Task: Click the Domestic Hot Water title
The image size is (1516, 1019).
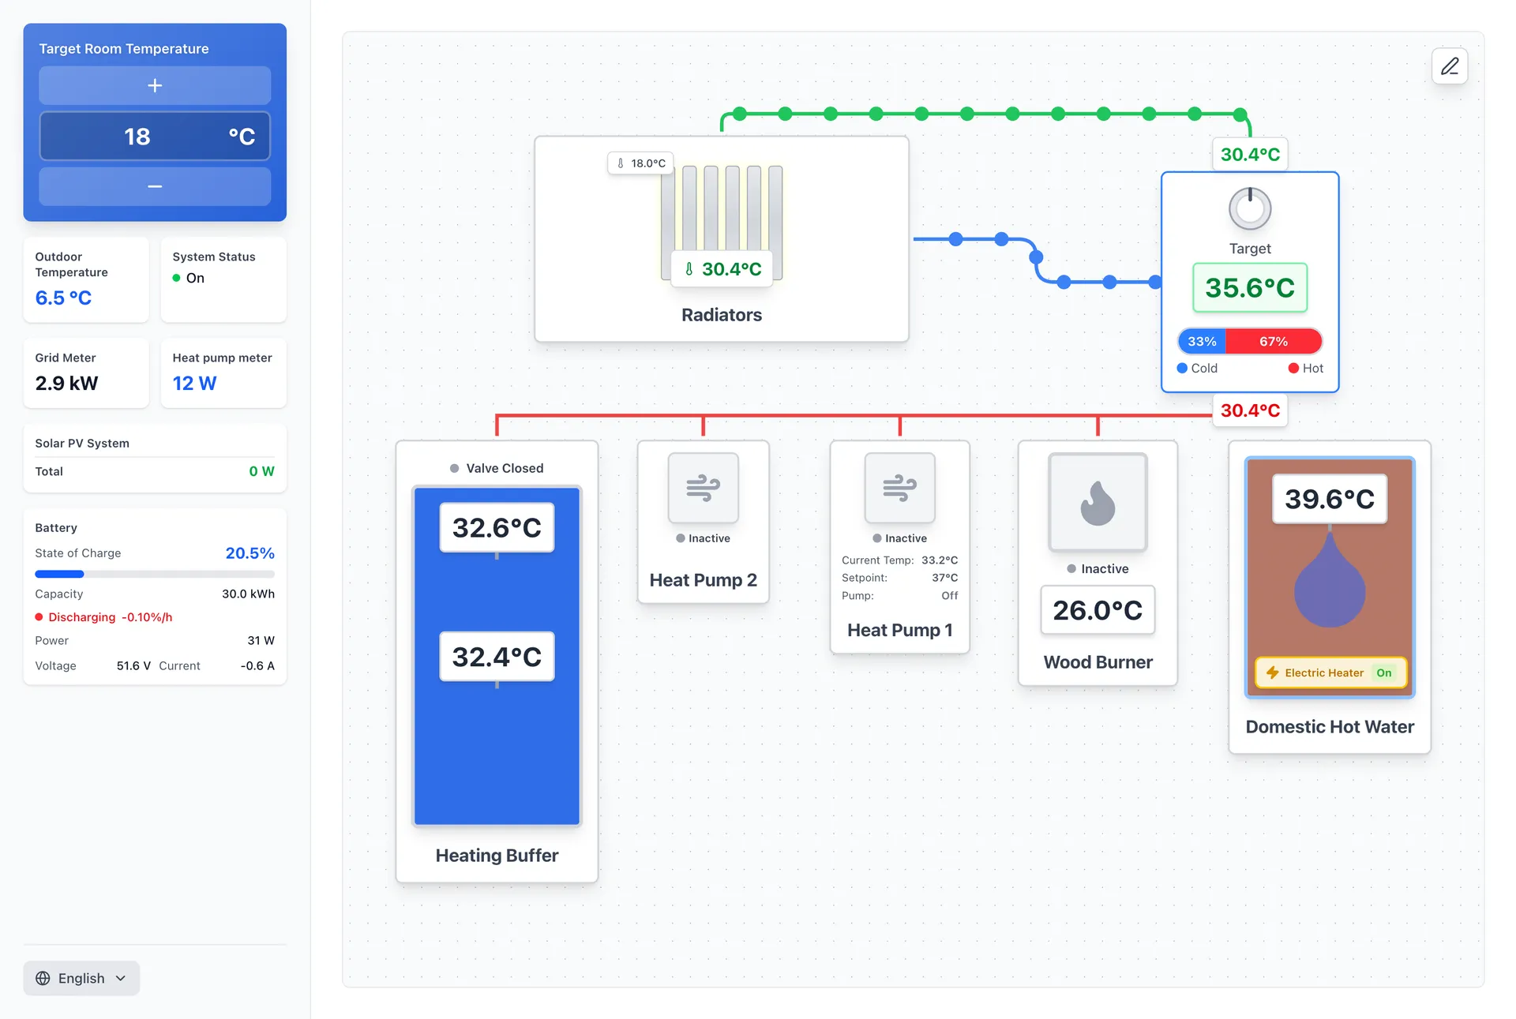Action: (1330, 727)
